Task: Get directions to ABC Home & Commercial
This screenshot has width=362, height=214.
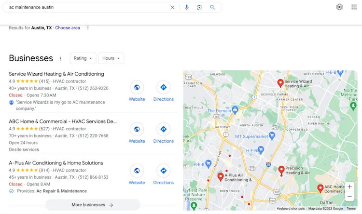Action: click(x=164, y=129)
